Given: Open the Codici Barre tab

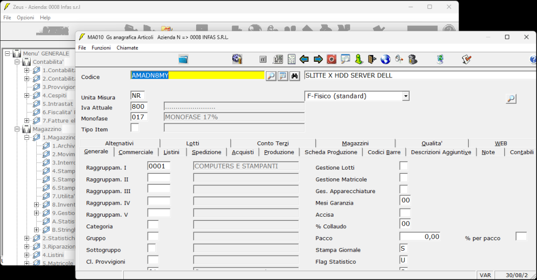Looking at the screenshot, I should coord(384,152).
